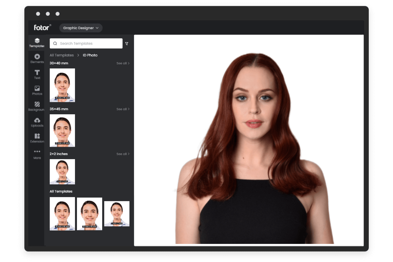
Task: Open the Text panel
Action: click(x=37, y=74)
